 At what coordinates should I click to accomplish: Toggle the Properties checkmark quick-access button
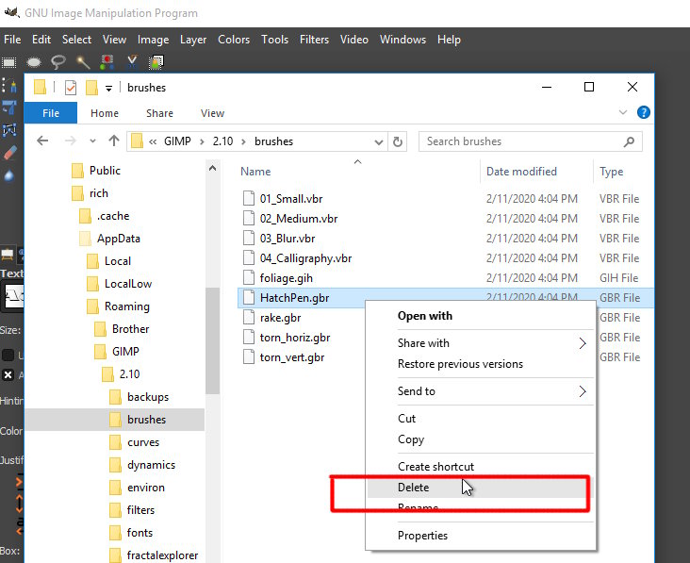(71, 88)
